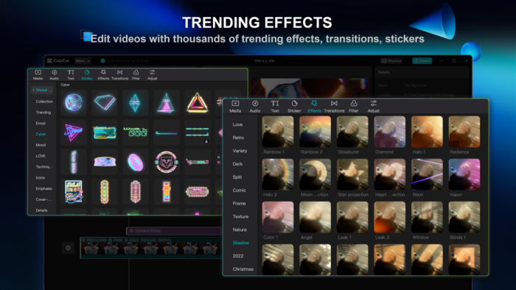Open Audio tab in effects panel
516x290 pixels.
[x=255, y=107]
